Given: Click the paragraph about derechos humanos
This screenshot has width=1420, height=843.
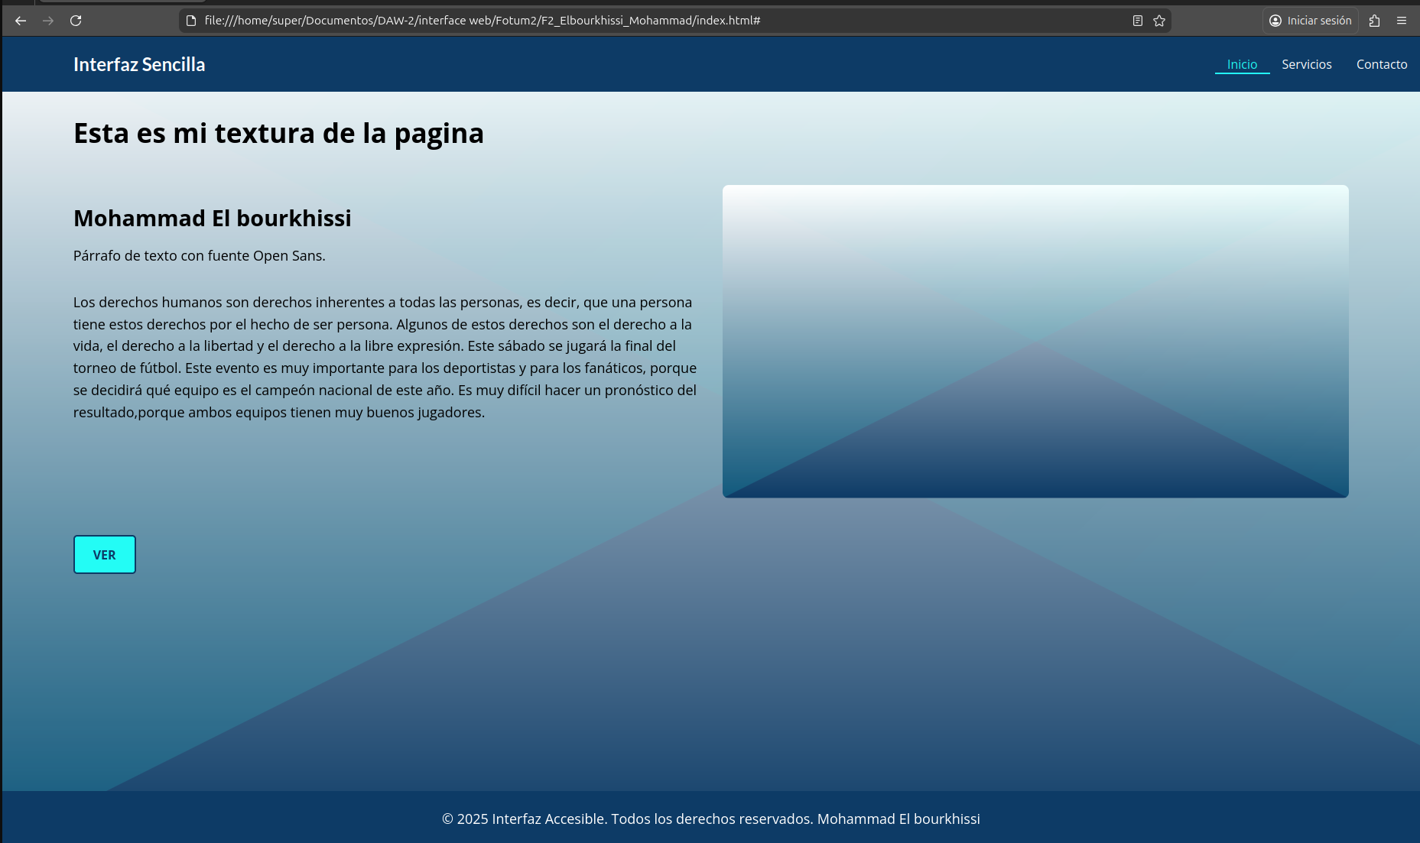Looking at the screenshot, I should point(385,357).
